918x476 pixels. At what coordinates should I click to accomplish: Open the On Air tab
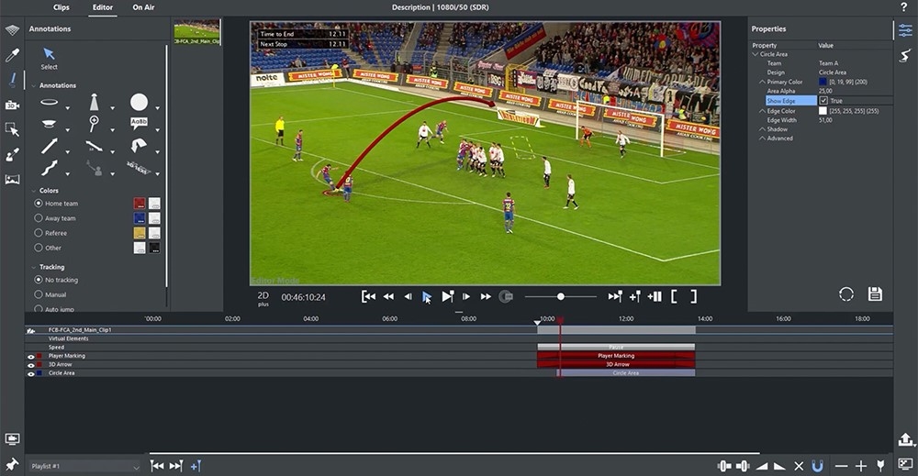point(143,7)
